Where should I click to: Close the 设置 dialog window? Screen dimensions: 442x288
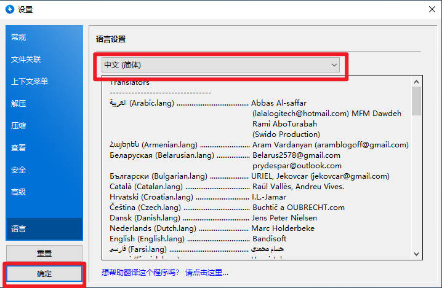431,9
